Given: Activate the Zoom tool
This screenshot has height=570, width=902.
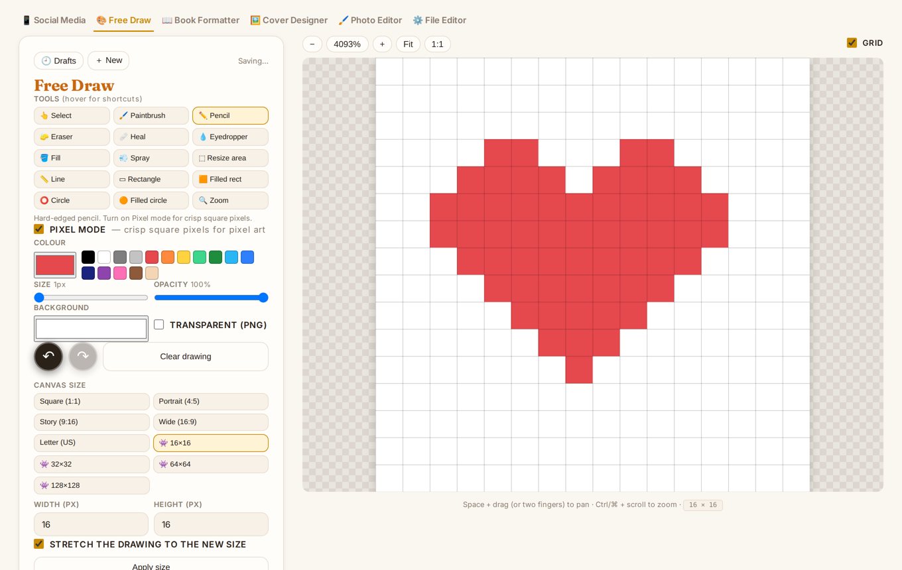Looking at the screenshot, I should coord(230,200).
